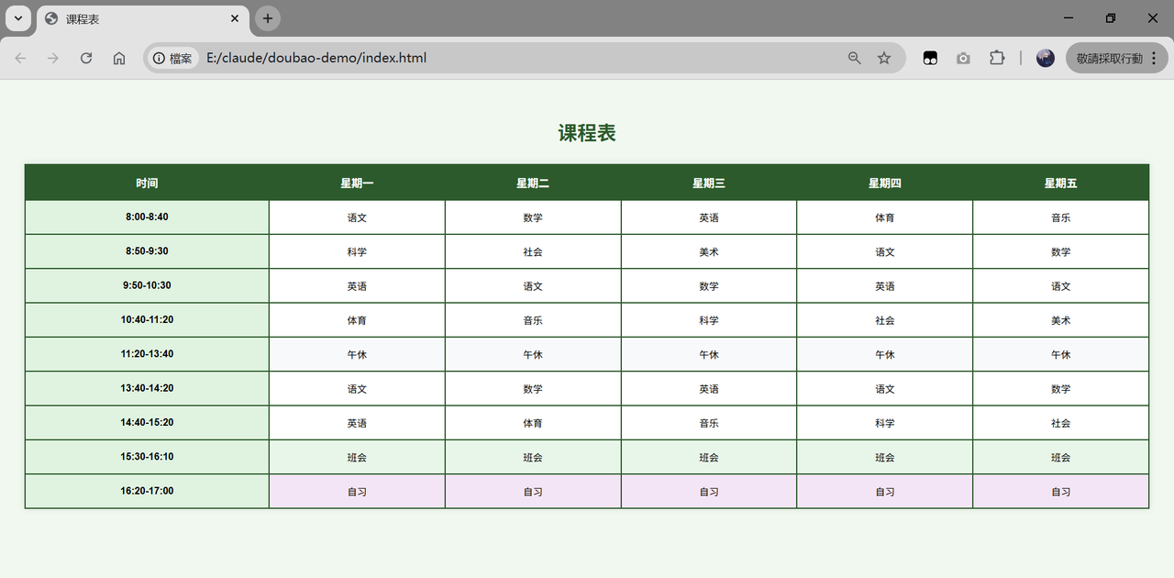The height and width of the screenshot is (578, 1174).
Task: Click the browser forward arrow
Action: pyautogui.click(x=53, y=58)
